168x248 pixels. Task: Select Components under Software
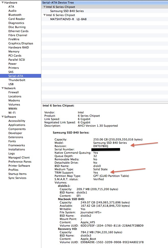coord(17,129)
